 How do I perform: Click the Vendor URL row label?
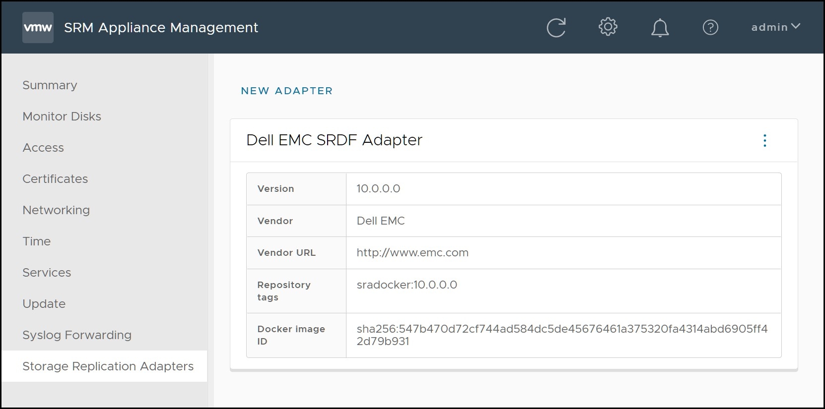286,253
